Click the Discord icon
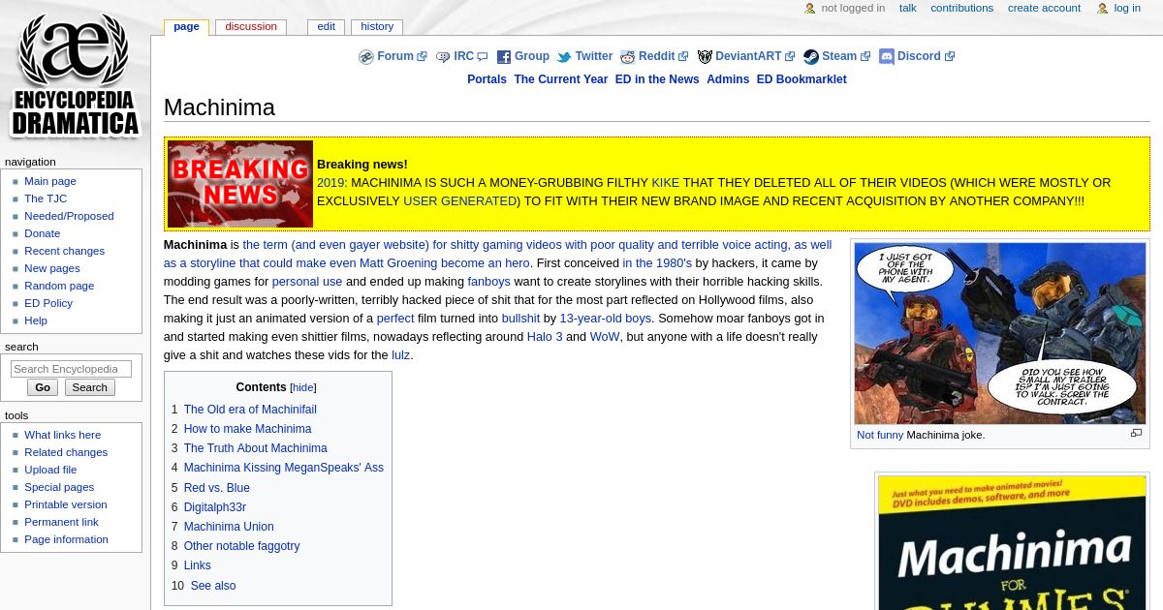This screenshot has height=610, width=1163. 886,57
